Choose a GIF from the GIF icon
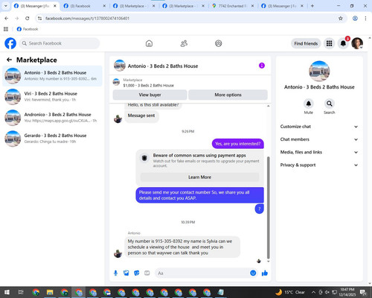This screenshot has width=372, height=298. [147, 273]
